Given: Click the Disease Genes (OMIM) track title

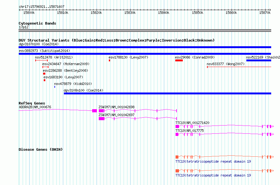Looking at the screenshot, I should (41, 149).
